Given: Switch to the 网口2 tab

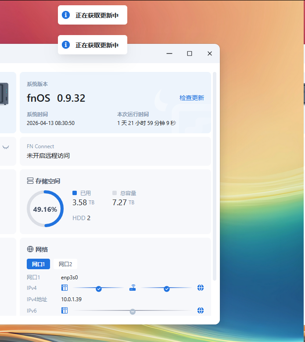Looking at the screenshot, I should click(65, 264).
